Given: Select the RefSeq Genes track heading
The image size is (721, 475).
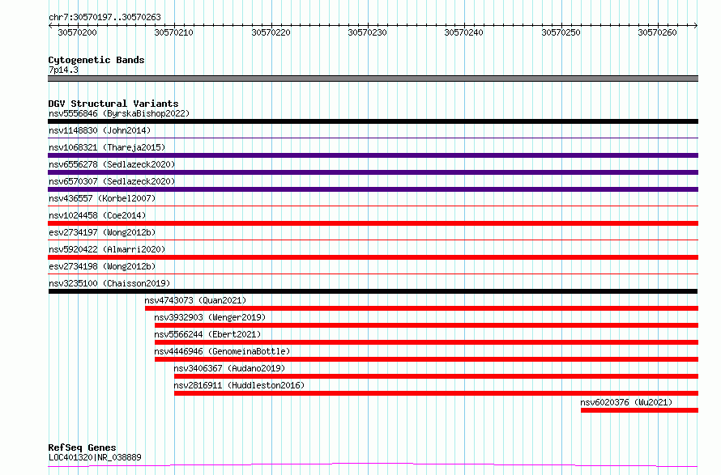Looking at the screenshot, I should 83,447.
